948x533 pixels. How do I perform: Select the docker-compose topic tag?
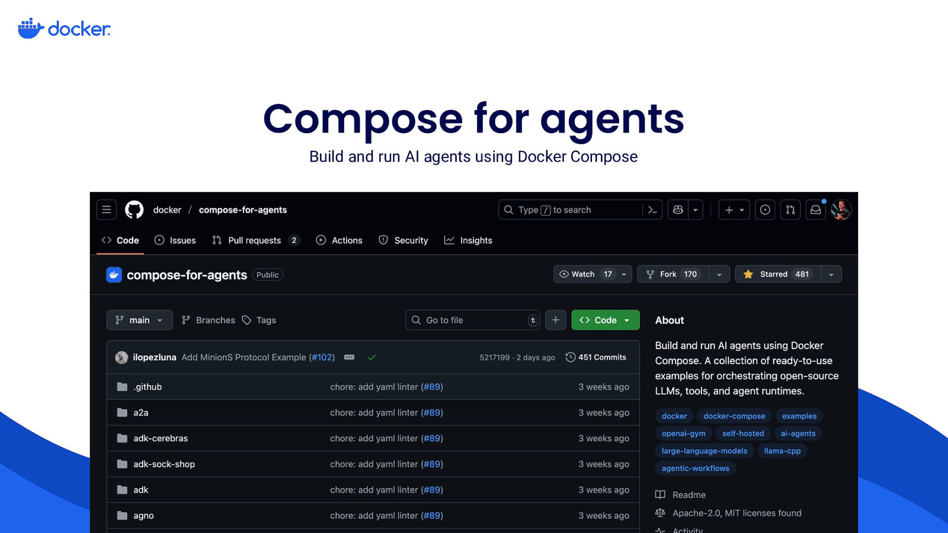pyautogui.click(x=734, y=416)
